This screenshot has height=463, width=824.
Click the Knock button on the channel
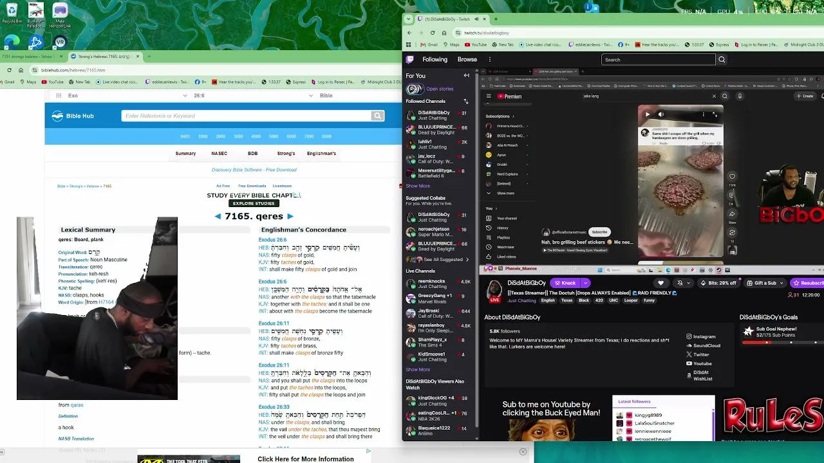[565, 283]
